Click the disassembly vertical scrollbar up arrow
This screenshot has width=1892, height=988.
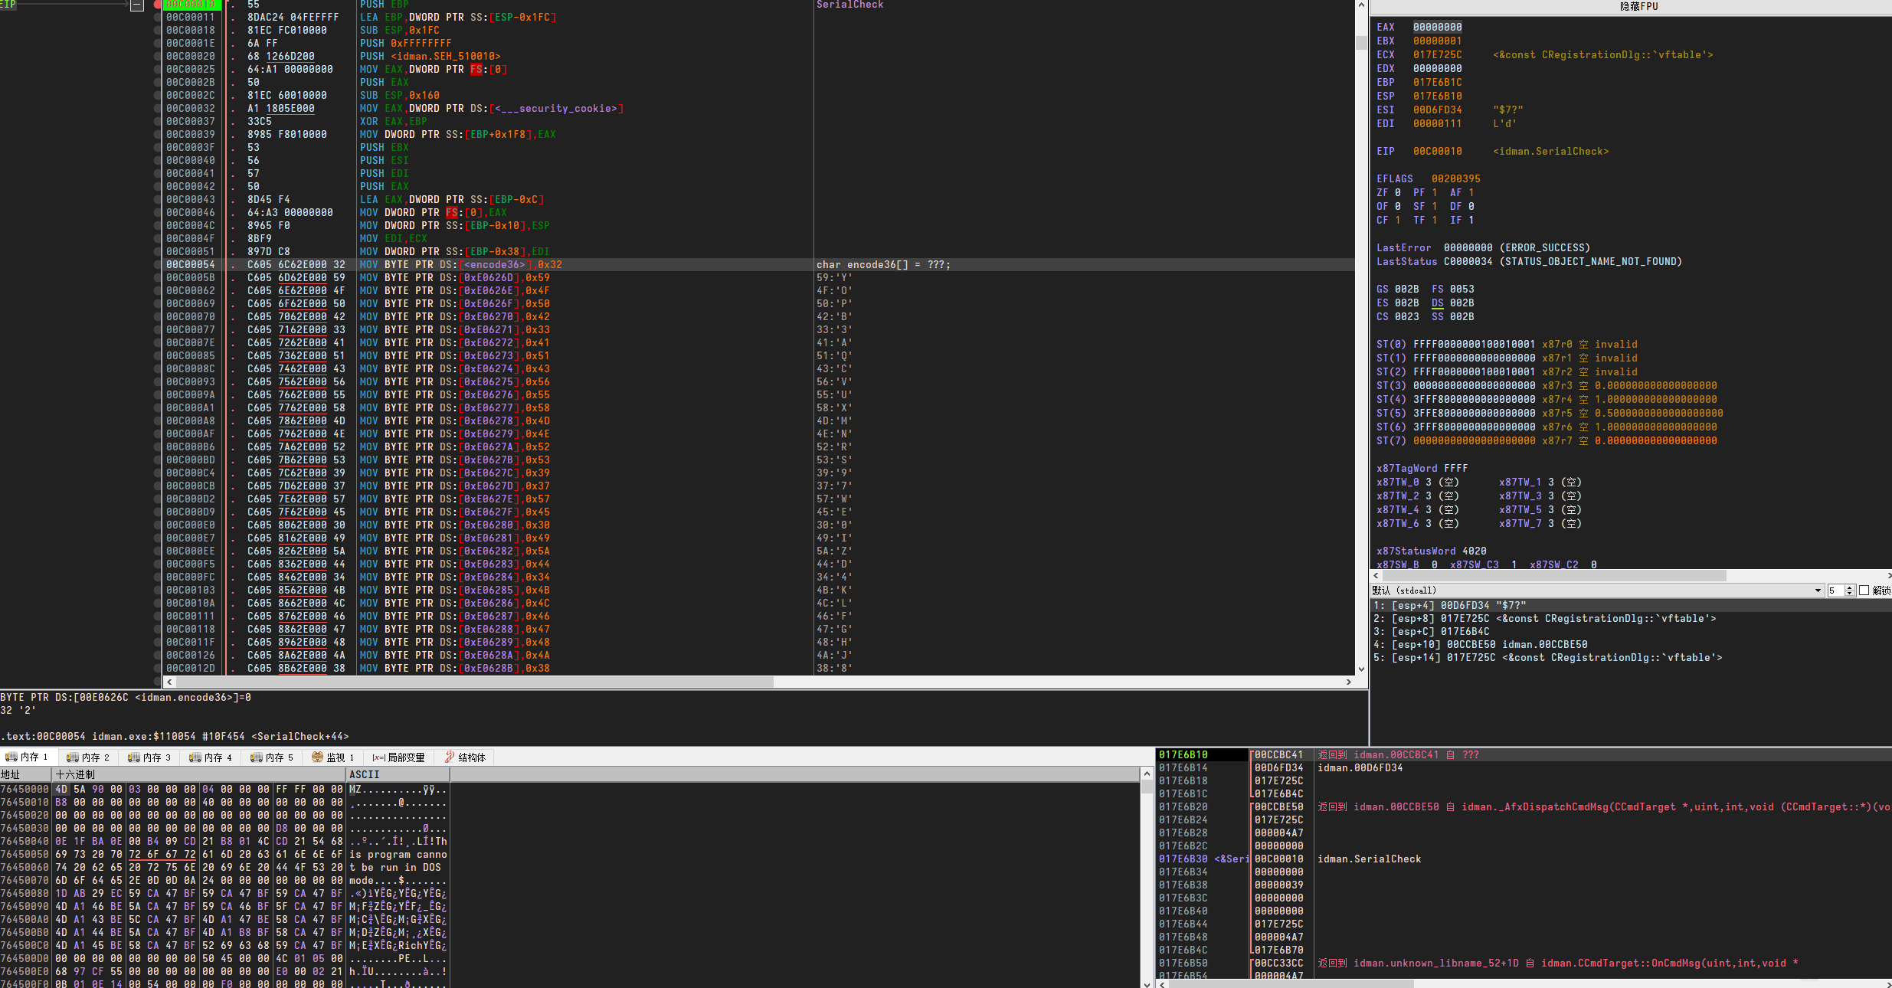(x=1361, y=5)
